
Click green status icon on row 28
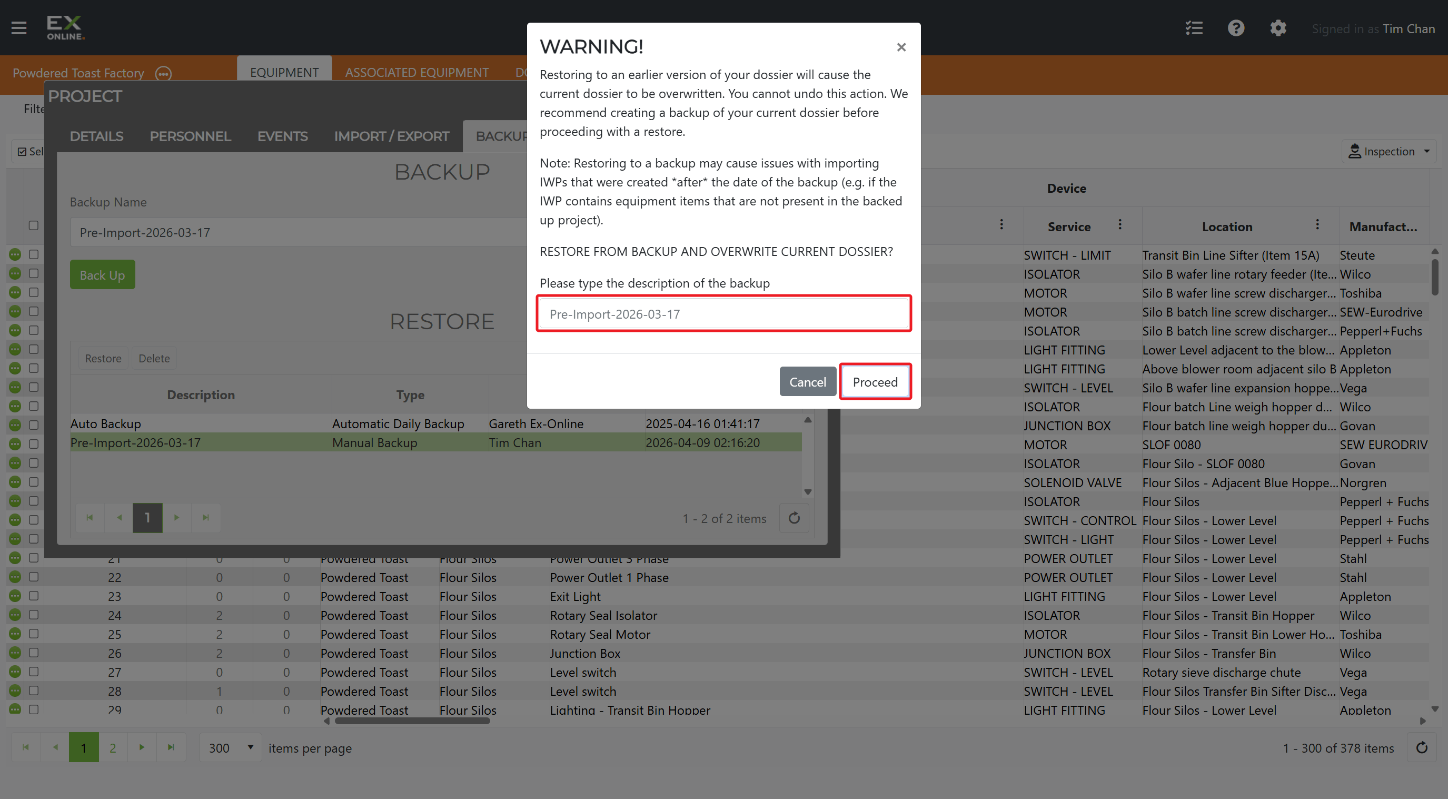coord(15,691)
